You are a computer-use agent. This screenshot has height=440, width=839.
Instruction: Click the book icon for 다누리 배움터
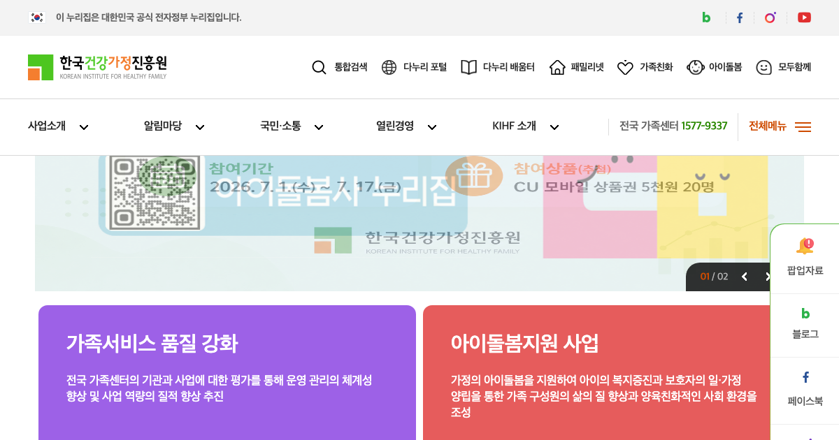pos(468,67)
